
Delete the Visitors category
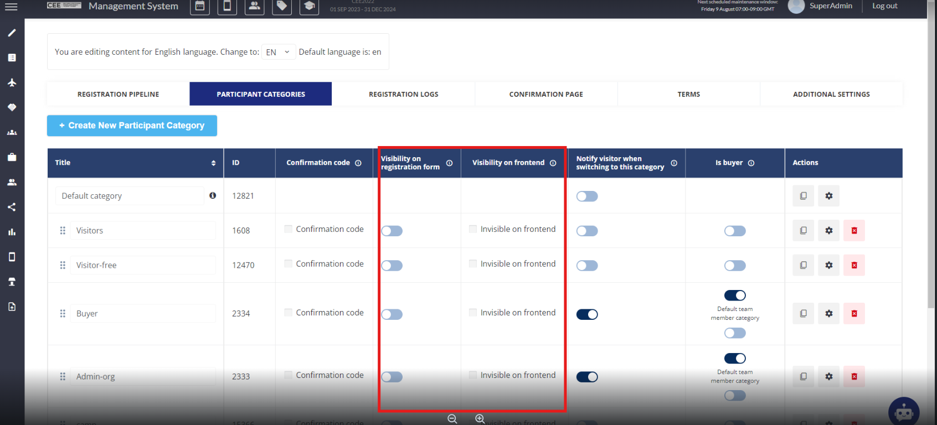tap(854, 230)
